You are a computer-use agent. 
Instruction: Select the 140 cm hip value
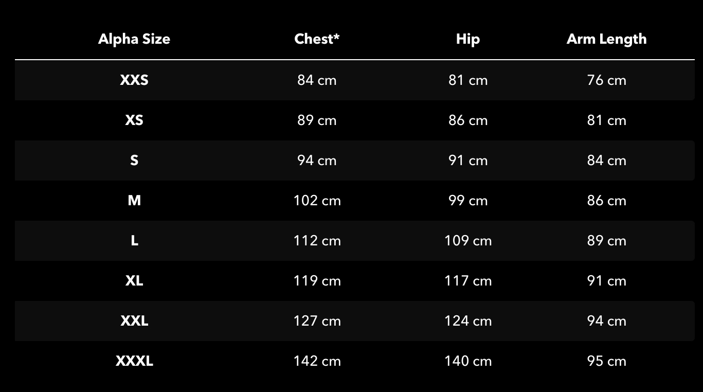point(468,361)
